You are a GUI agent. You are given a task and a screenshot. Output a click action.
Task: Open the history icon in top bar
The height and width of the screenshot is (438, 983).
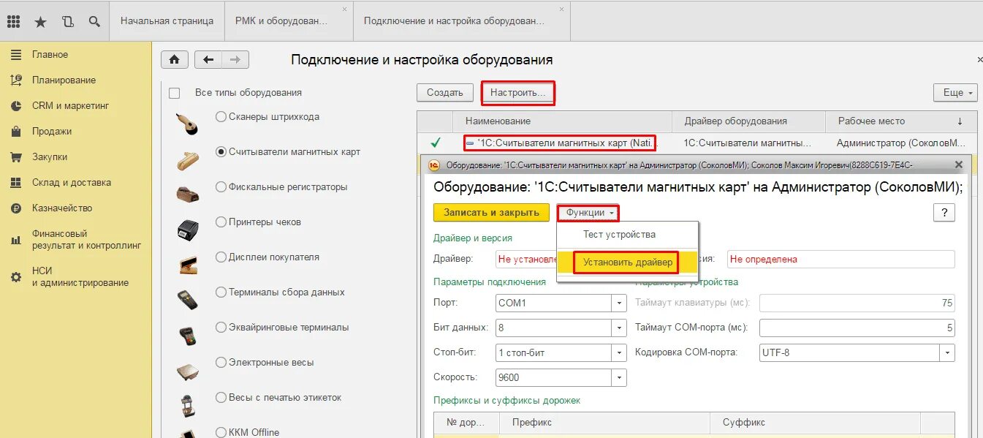(x=68, y=21)
